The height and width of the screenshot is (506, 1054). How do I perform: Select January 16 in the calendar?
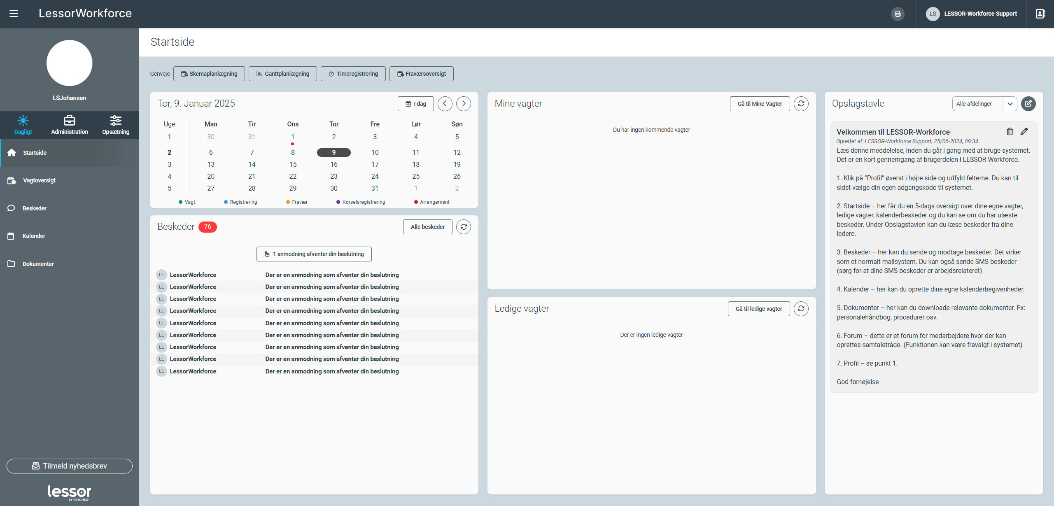[333, 164]
